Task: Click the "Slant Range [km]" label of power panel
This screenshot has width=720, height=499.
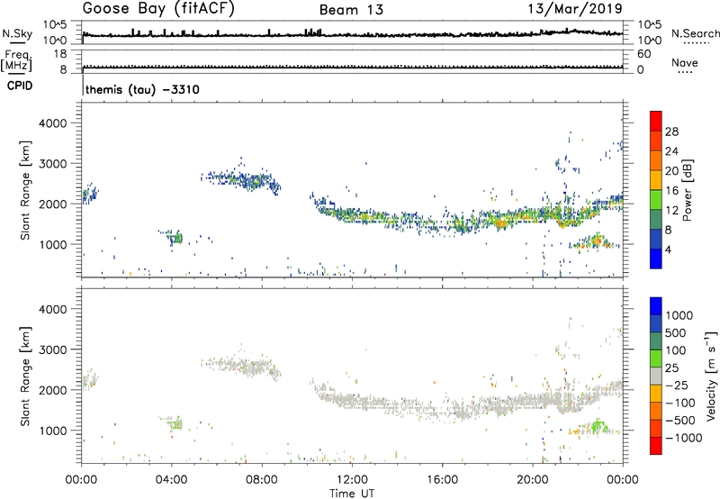Action: tap(25, 190)
